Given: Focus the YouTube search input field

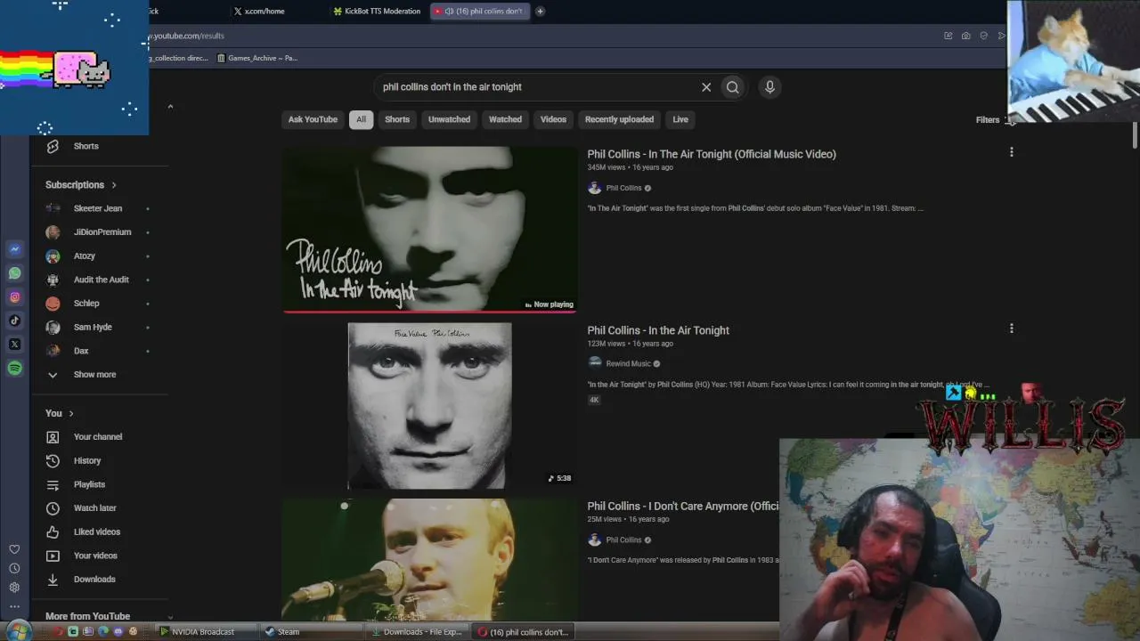Looking at the screenshot, I should pos(539,87).
